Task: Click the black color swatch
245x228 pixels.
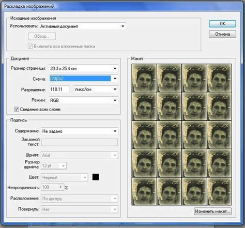Action: [96, 177]
